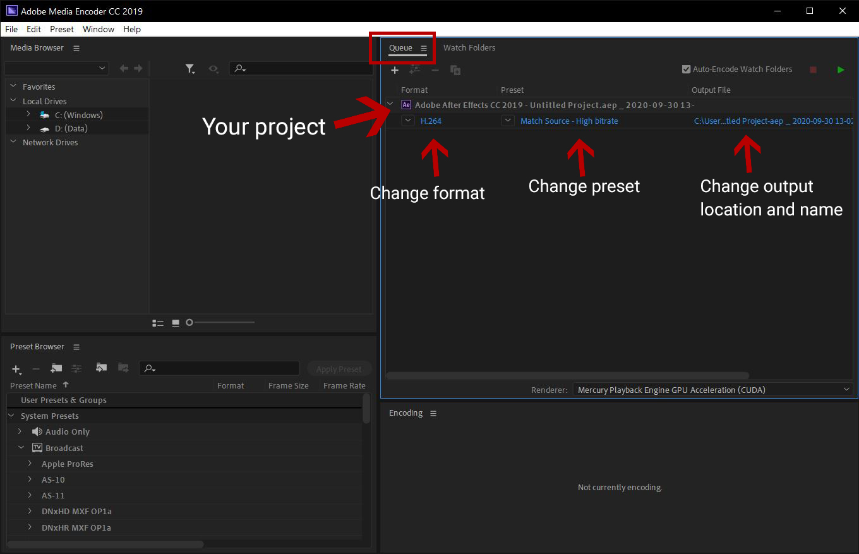Viewport: 859px width, 554px height.
Task: Click the Match Source - High bitrate link
Action: click(x=569, y=121)
